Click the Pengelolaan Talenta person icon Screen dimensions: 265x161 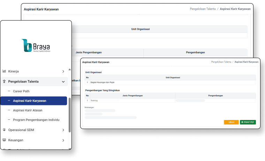point(4,82)
